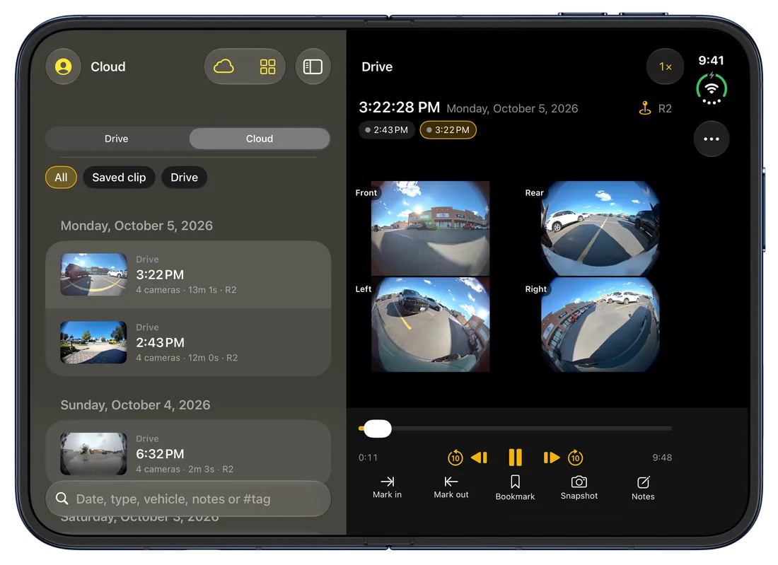This screenshot has width=778, height=565.
Task: Click the search magnifier icon
Action: coord(62,499)
